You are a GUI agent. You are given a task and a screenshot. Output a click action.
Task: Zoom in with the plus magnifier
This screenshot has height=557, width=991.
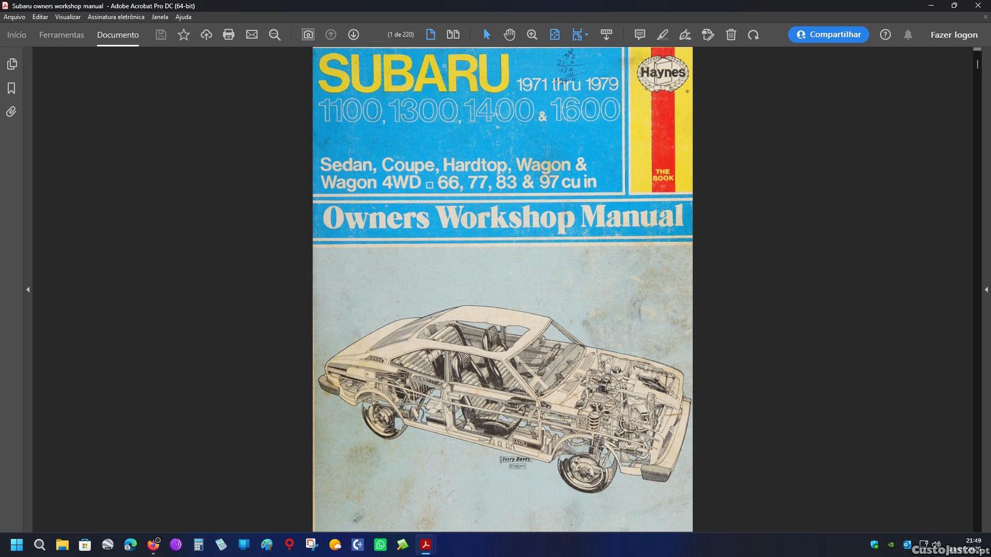coord(532,34)
